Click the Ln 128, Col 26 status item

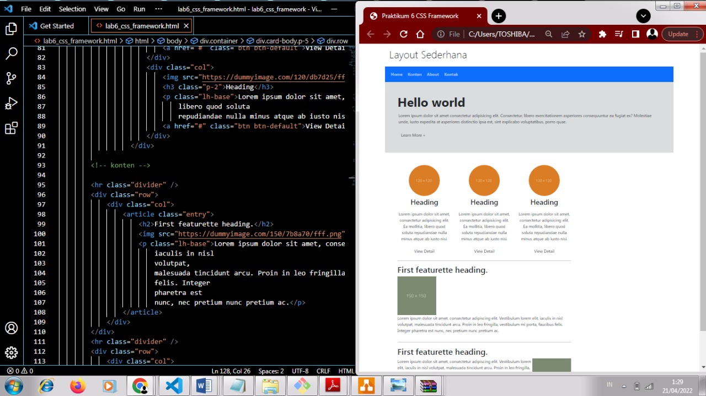coord(231,371)
